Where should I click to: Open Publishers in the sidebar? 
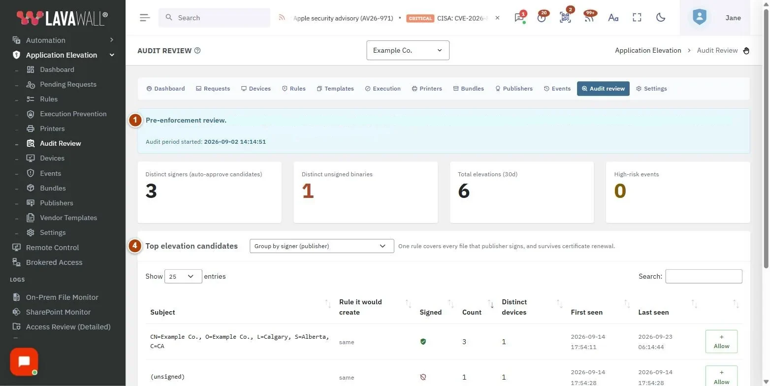click(57, 203)
